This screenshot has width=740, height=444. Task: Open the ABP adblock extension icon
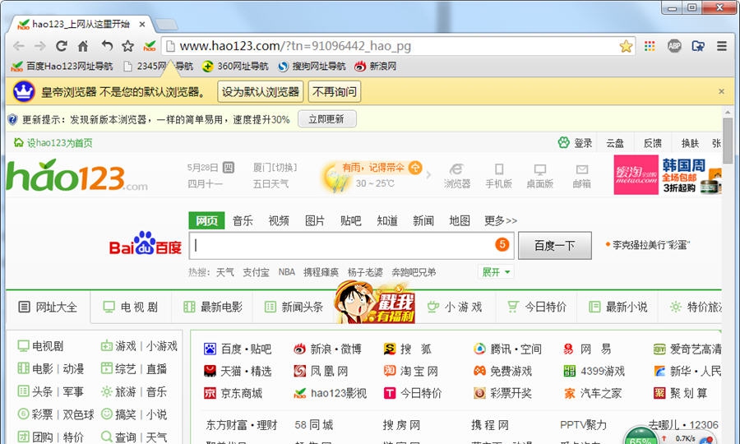point(674,46)
